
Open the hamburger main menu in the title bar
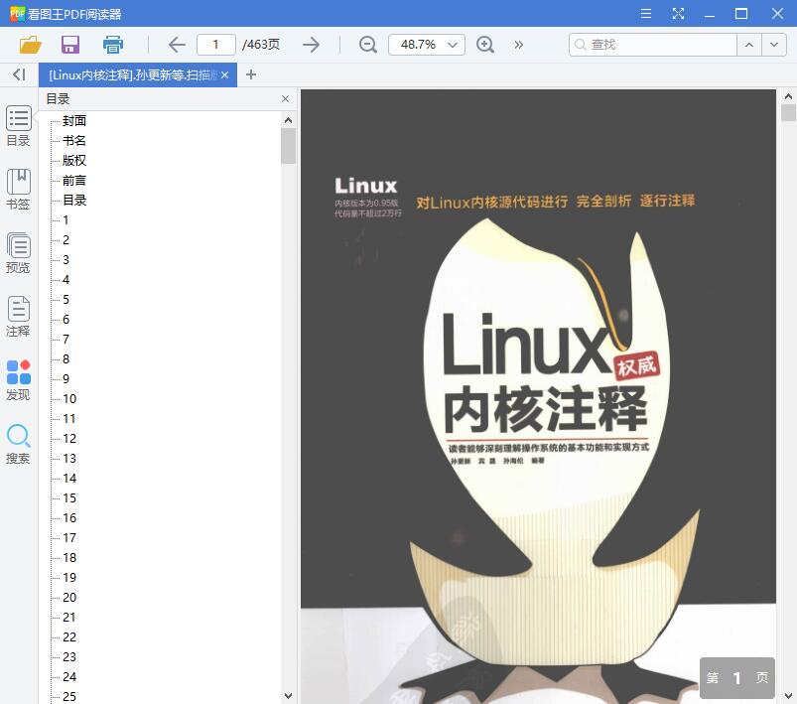point(646,14)
